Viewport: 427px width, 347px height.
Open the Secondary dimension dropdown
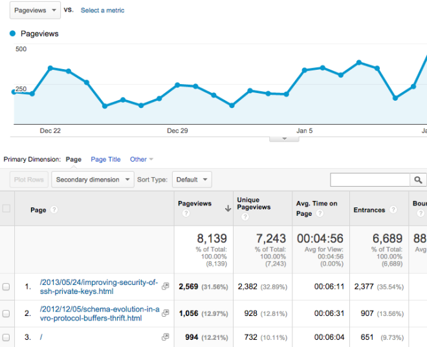(93, 180)
